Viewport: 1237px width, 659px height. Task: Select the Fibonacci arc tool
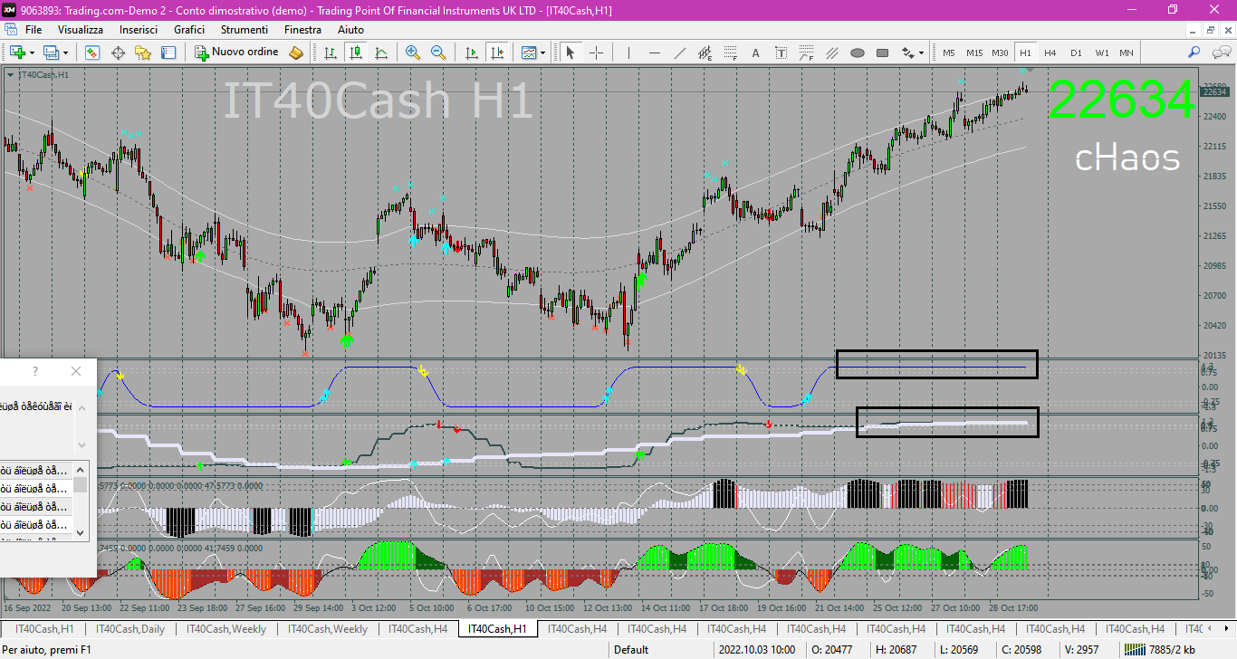[807, 53]
